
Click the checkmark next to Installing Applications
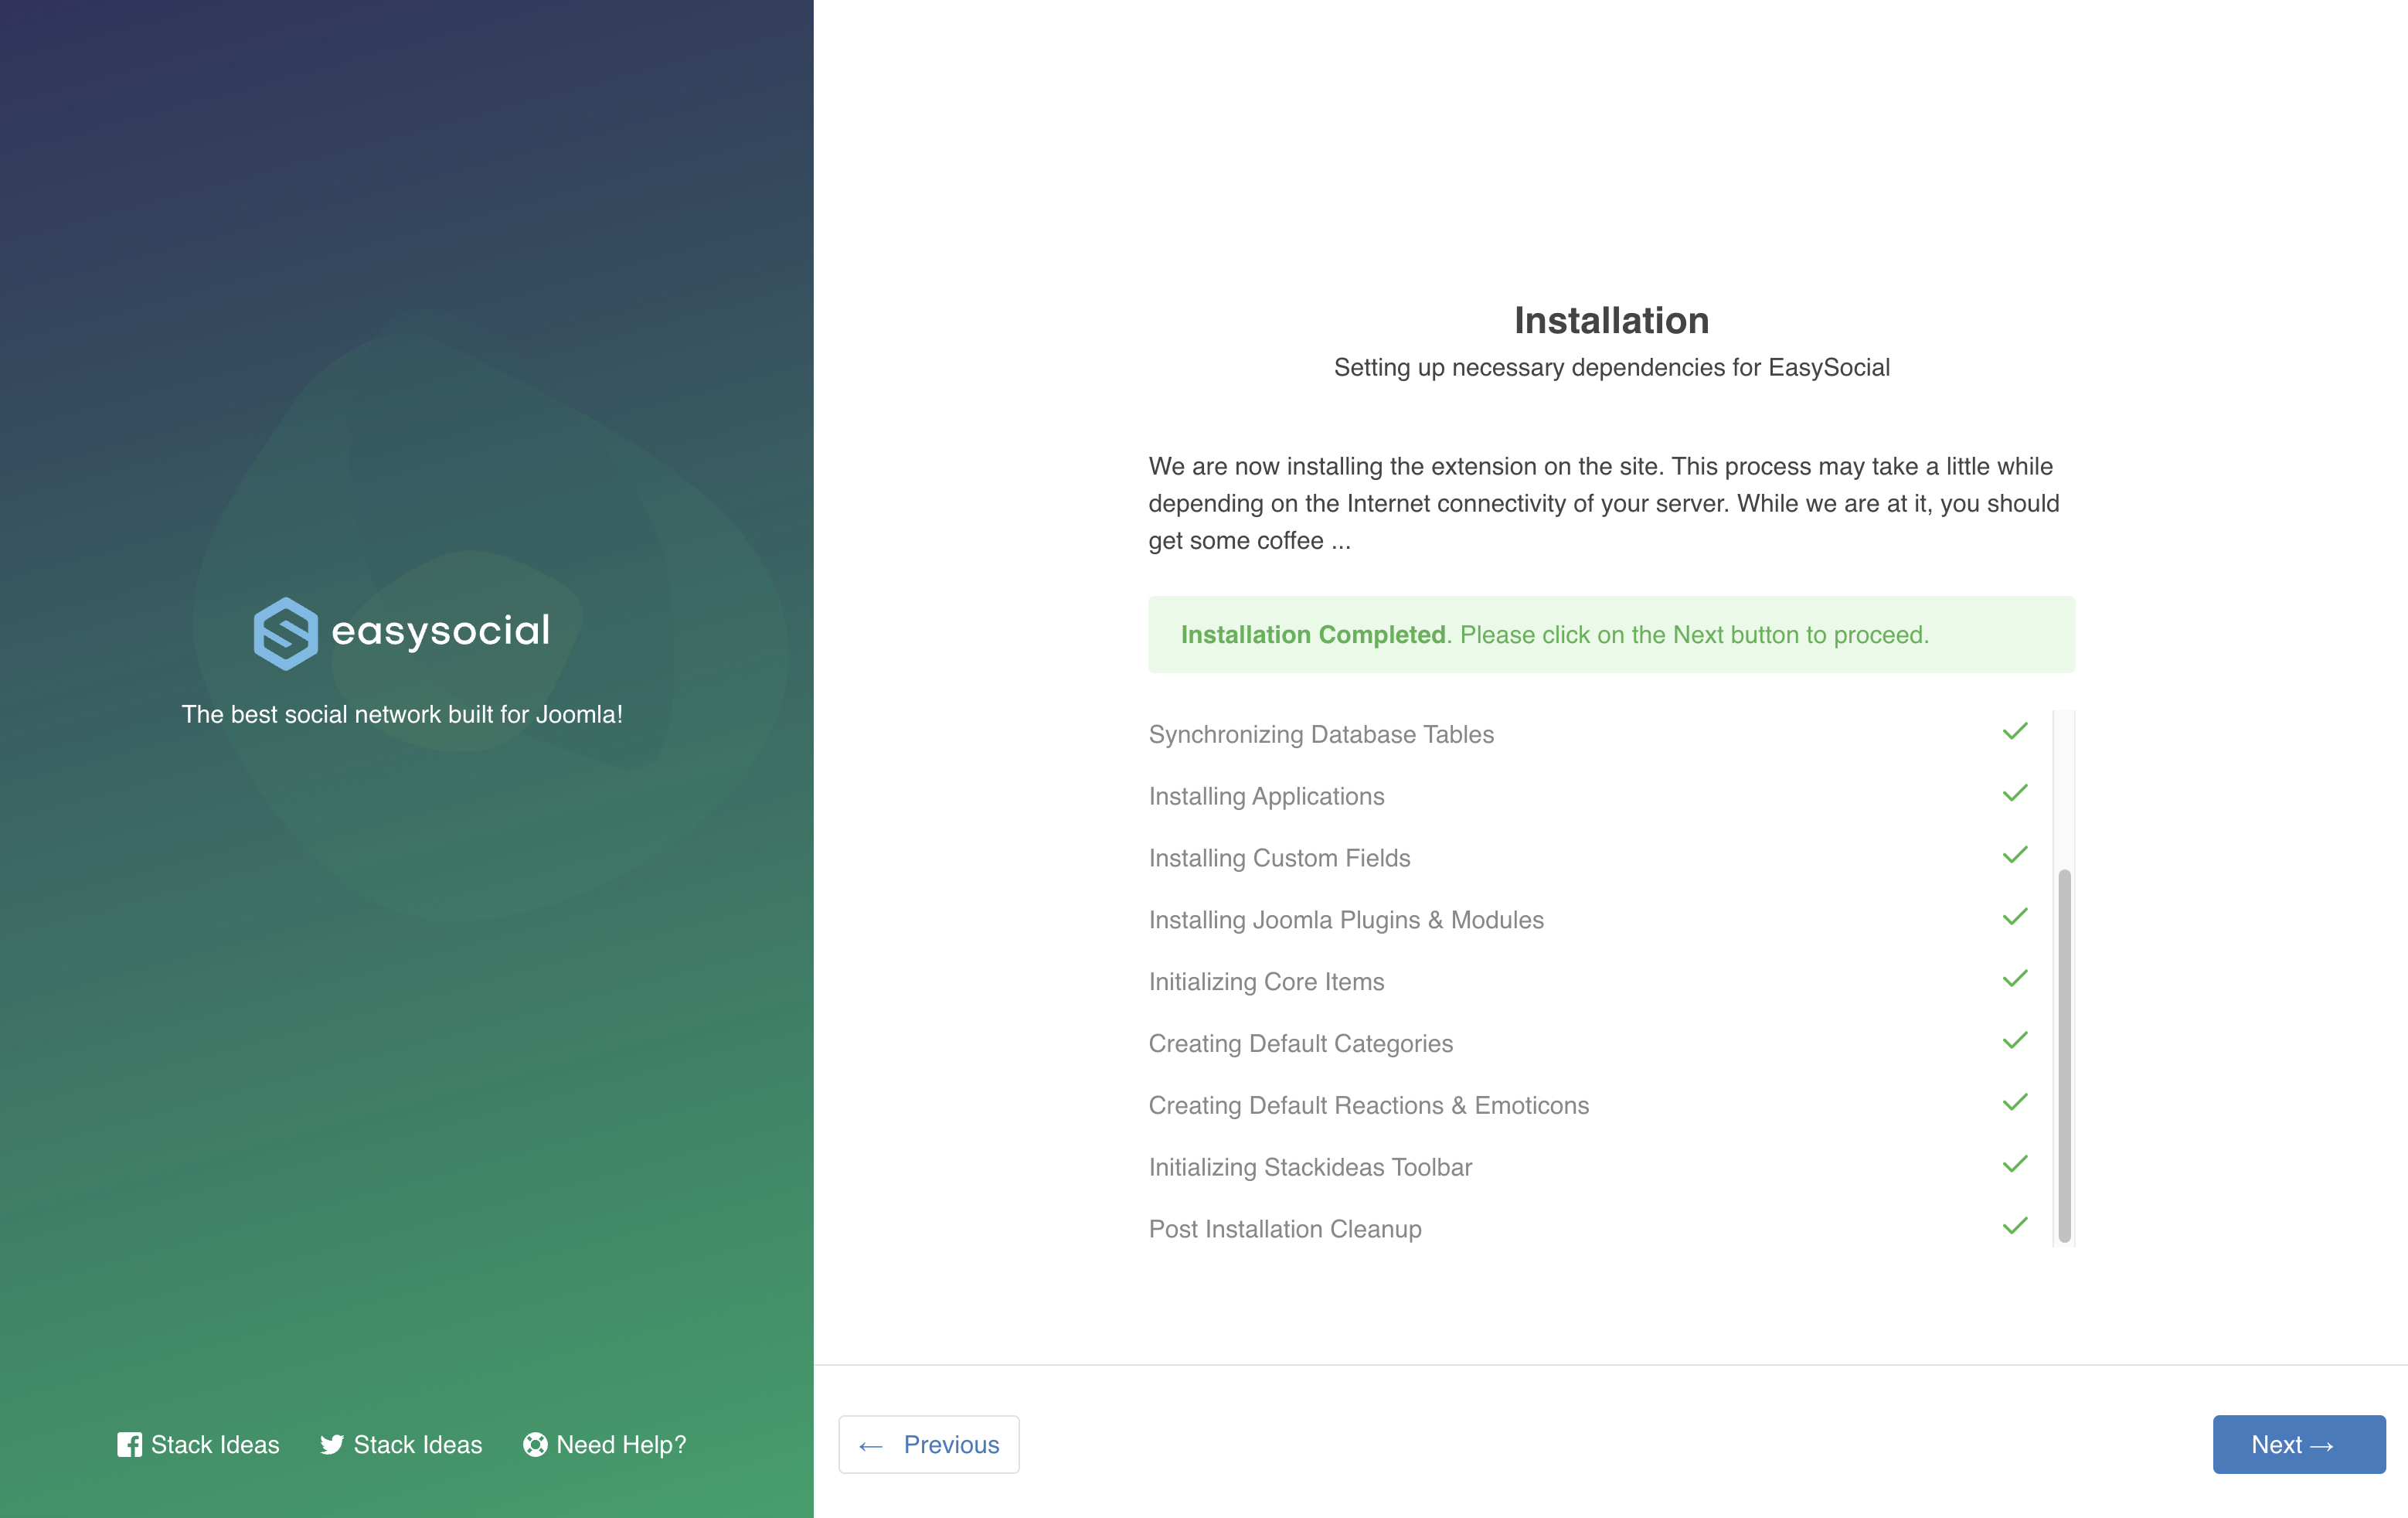(2015, 794)
